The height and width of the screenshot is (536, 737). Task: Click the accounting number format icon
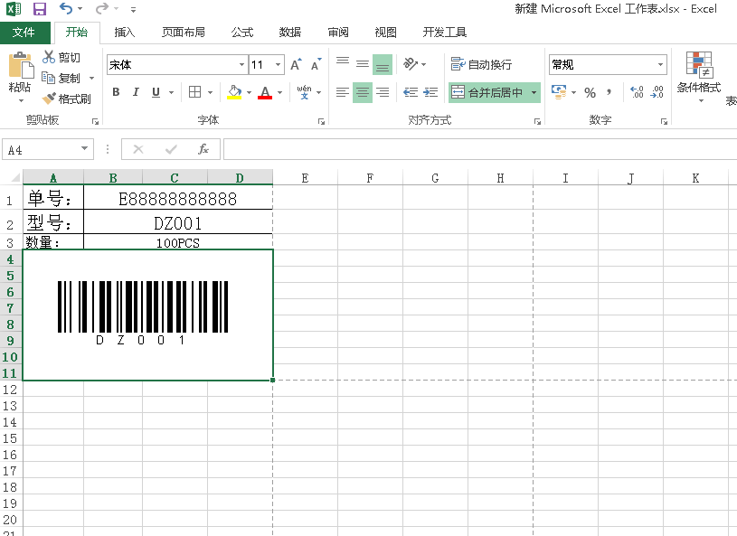click(x=559, y=92)
